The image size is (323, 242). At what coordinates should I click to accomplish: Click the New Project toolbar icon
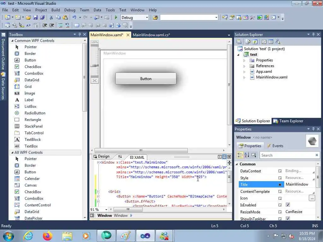tap(8, 18)
